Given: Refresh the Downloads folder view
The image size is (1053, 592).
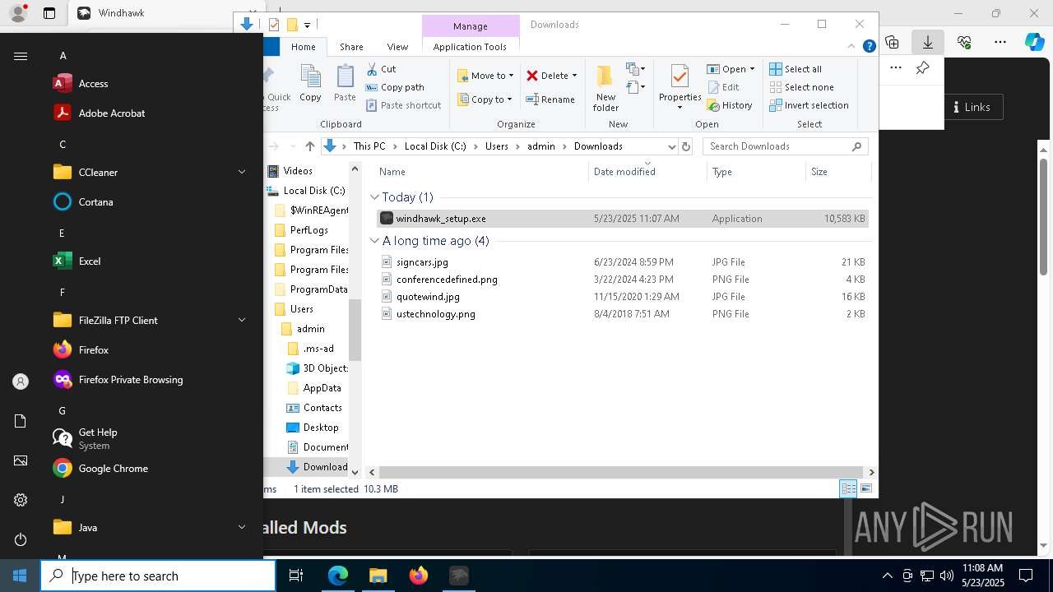Looking at the screenshot, I should pyautogui.click(x=686, y=146).
